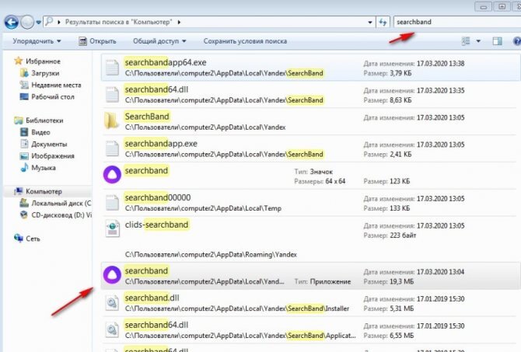Click the Музыка note icon
Viewport: 521px width, 352px height.
click(24, 167)
